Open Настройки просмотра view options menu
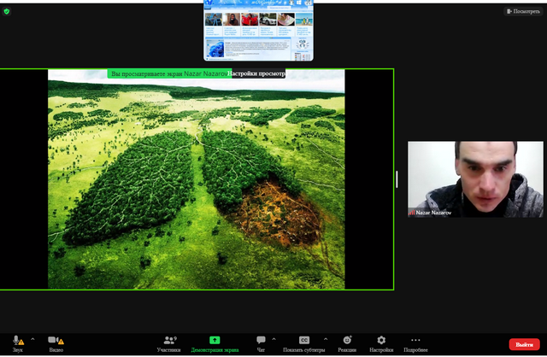This screenshot has height=357, width=547. [256, 74]
